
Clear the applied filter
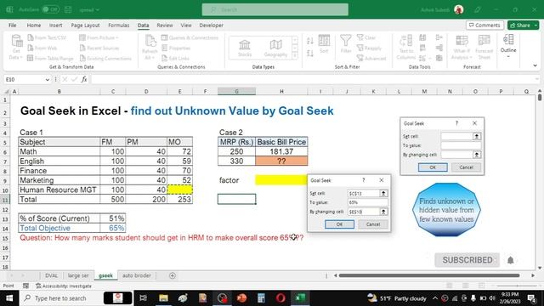click(366, 37)
